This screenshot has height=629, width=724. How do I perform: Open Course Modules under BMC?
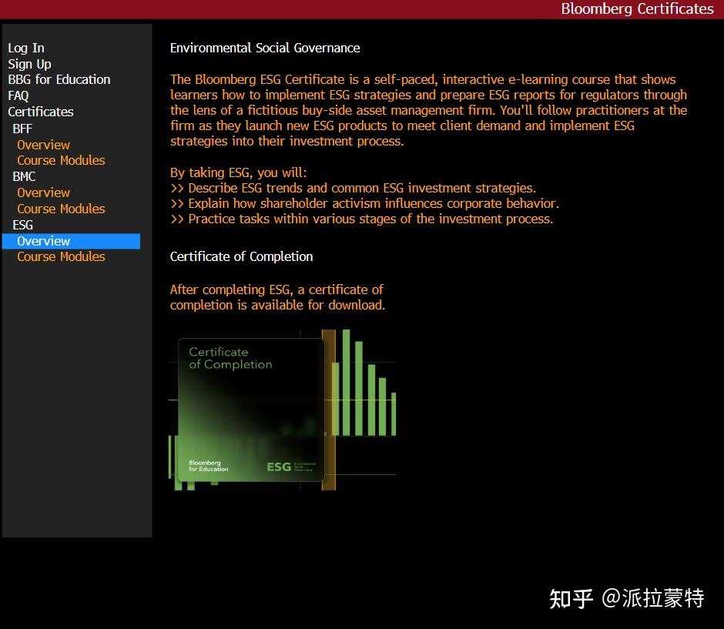point(61,209)
